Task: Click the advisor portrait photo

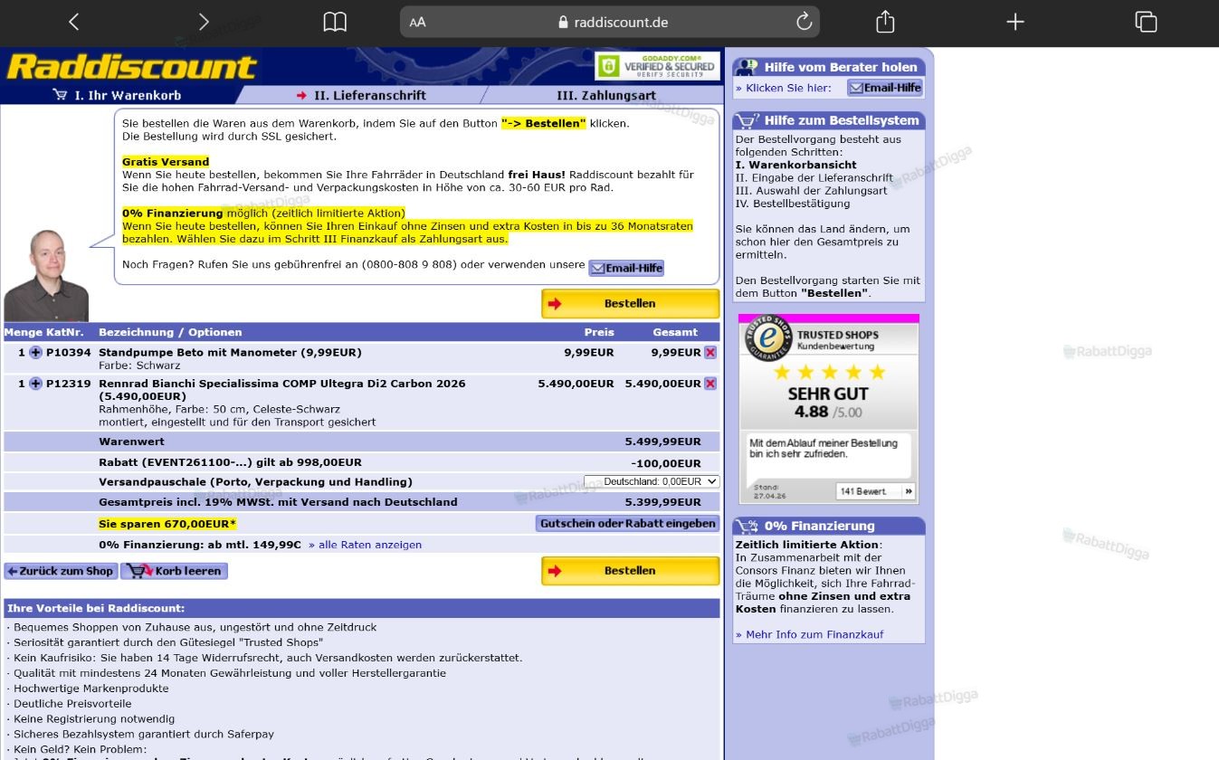Action: 46,275
